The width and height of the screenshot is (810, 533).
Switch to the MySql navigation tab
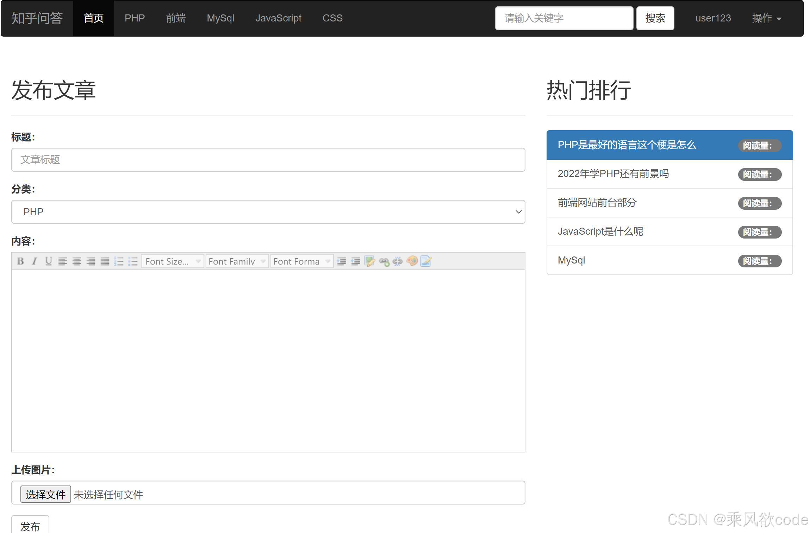220,18
